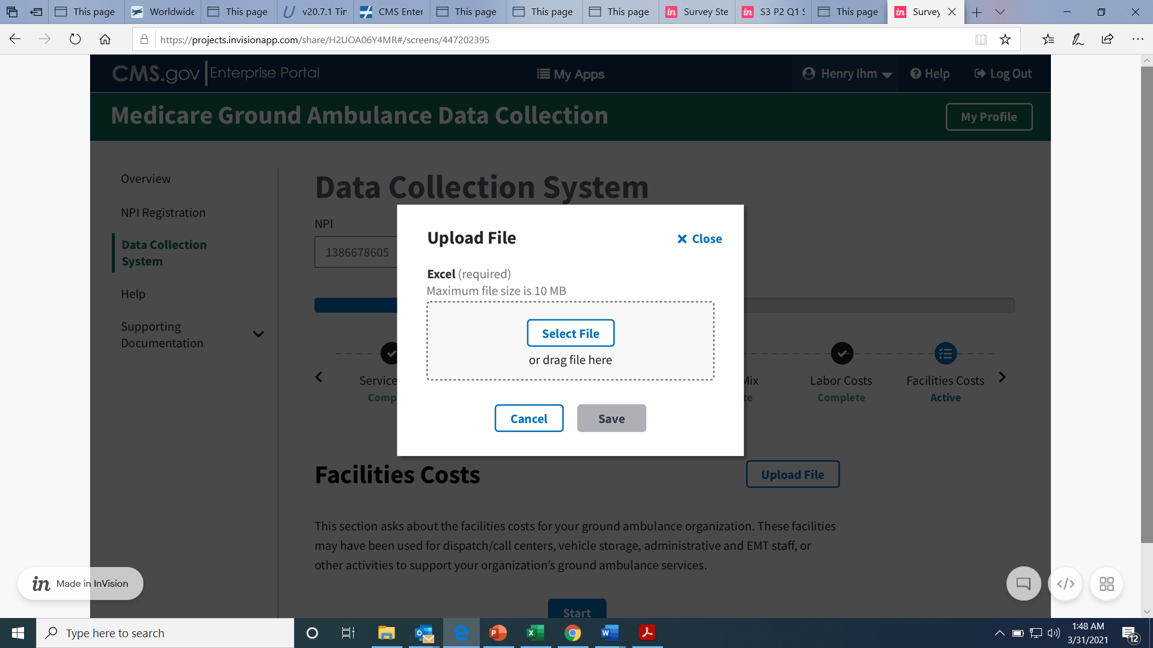Open reading view book icon

coord(981,40)
